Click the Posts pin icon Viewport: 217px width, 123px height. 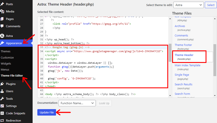(x=2, y=4)
